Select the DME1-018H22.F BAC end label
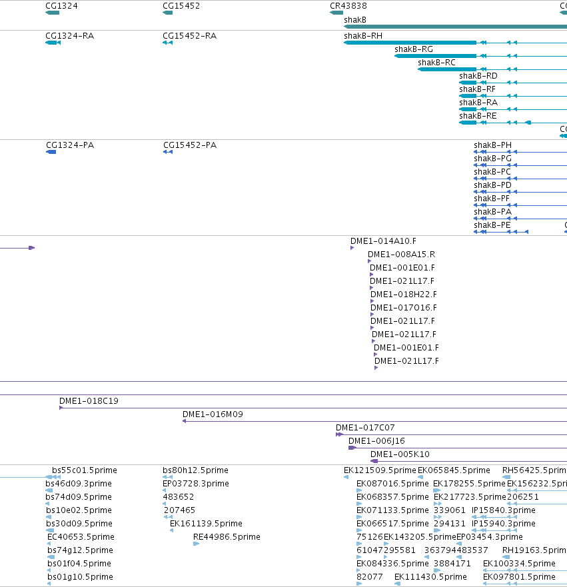 tap(404, 294)
